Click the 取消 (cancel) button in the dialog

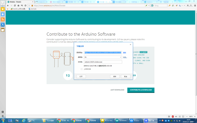(126, 77)
